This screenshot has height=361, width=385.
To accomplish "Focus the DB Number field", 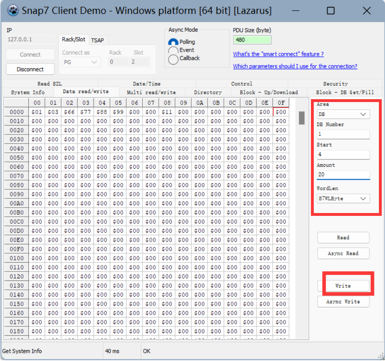I will [x=343, y=134].
